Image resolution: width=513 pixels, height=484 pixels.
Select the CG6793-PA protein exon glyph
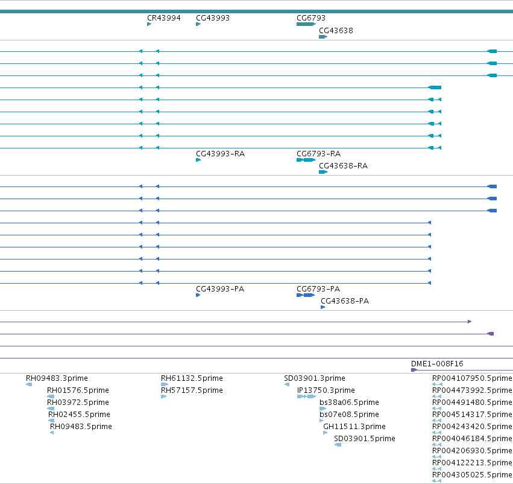(x=306, y=295)
